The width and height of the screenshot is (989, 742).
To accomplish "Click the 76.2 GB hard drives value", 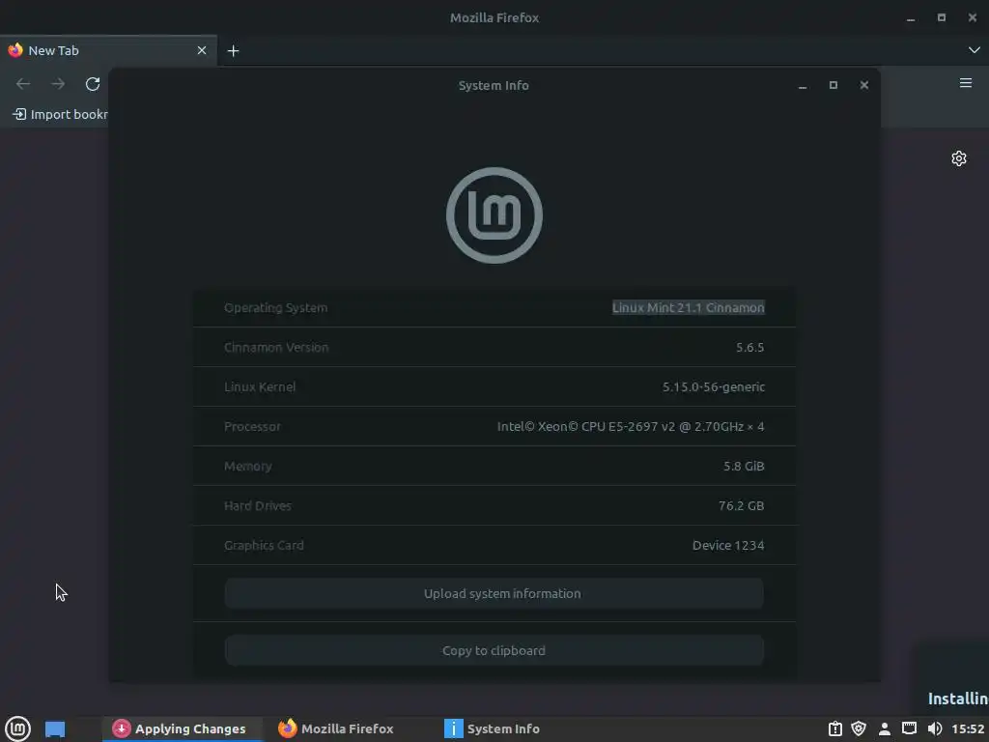I will (741, 506).
